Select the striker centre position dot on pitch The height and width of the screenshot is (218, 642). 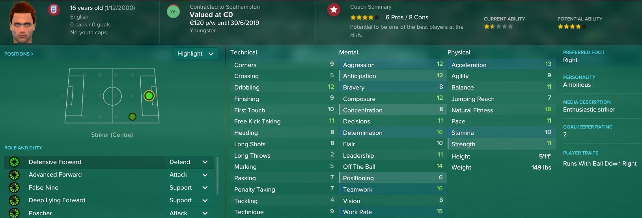click(x=149, y=96)
